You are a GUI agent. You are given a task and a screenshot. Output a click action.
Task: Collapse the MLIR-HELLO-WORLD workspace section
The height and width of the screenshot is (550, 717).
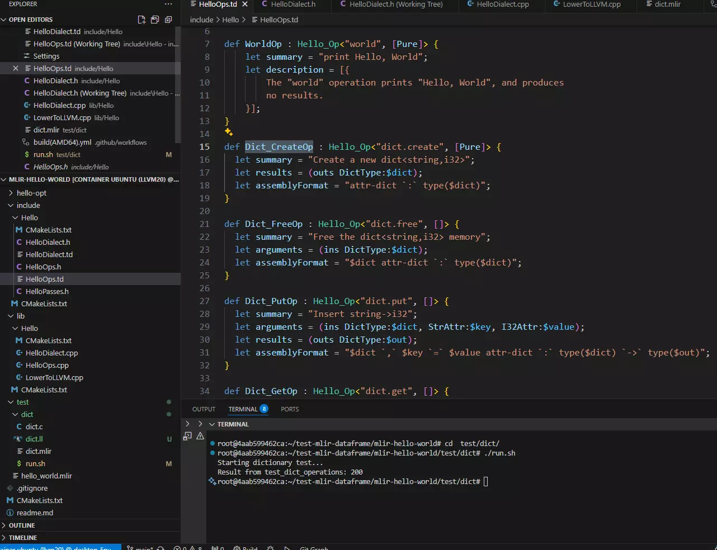[4, 179]
